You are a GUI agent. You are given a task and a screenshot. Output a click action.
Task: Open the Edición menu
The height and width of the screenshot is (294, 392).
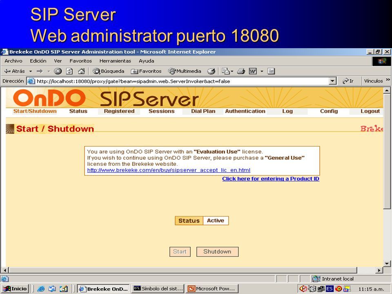[38, 61]
